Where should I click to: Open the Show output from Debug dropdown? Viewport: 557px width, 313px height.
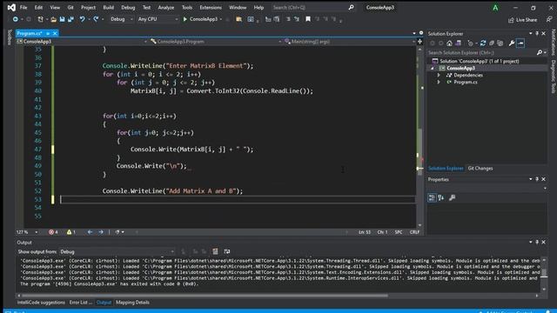[117, 251]
